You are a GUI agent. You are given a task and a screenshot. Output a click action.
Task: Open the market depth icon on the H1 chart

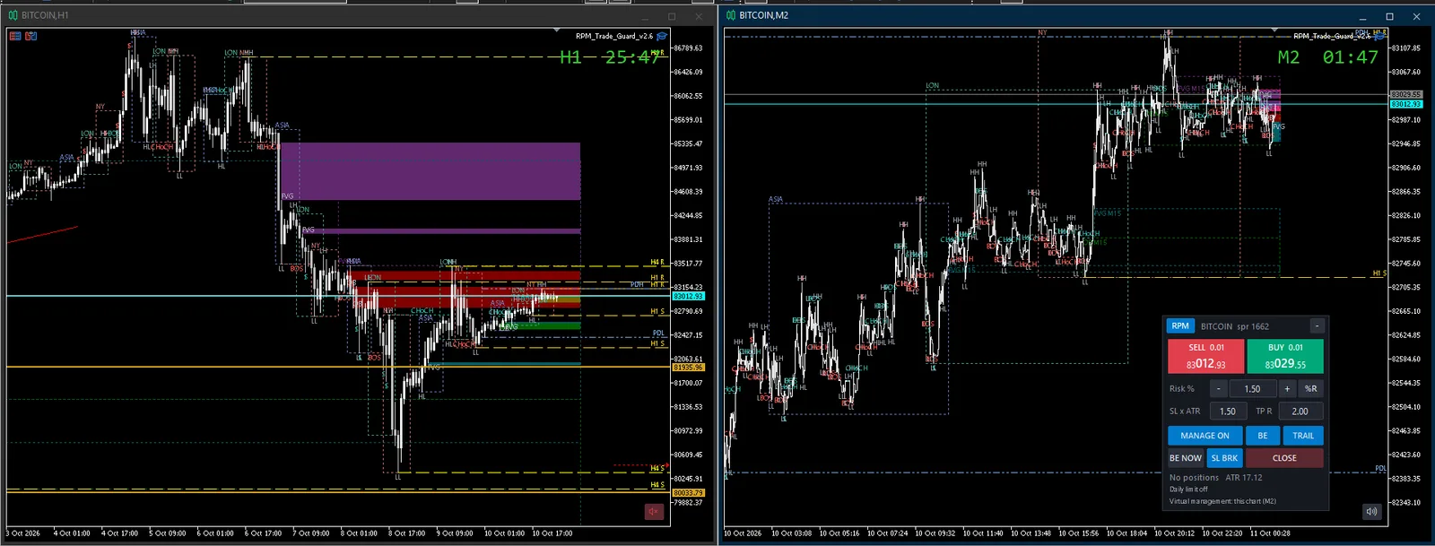click(15, 36)
